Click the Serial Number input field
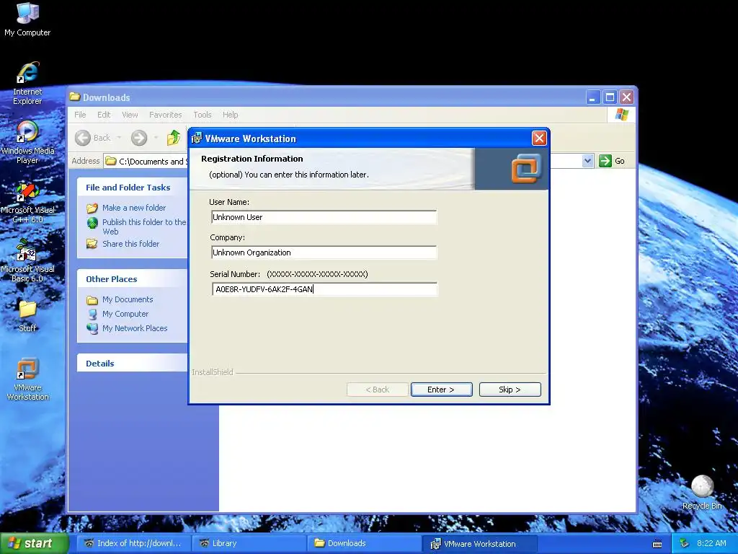 pyautogui.click(x=325, y=289)
